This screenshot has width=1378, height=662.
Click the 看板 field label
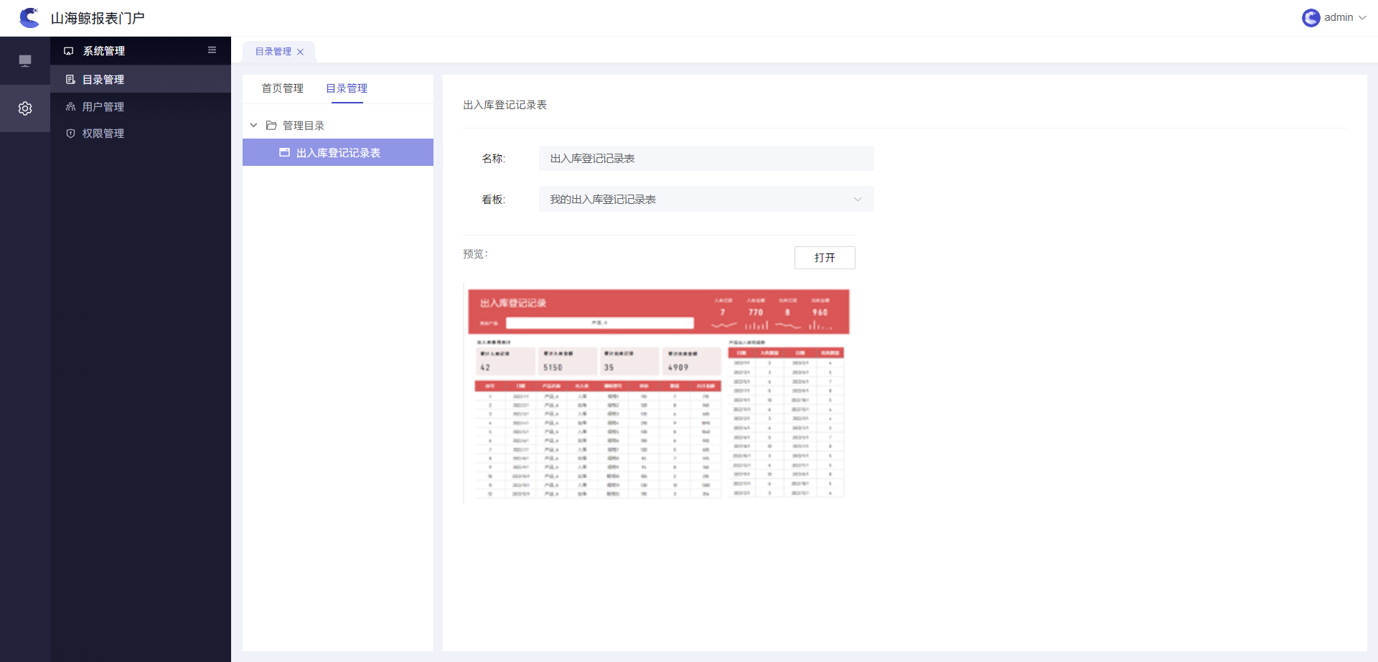[x=494, y=200]
